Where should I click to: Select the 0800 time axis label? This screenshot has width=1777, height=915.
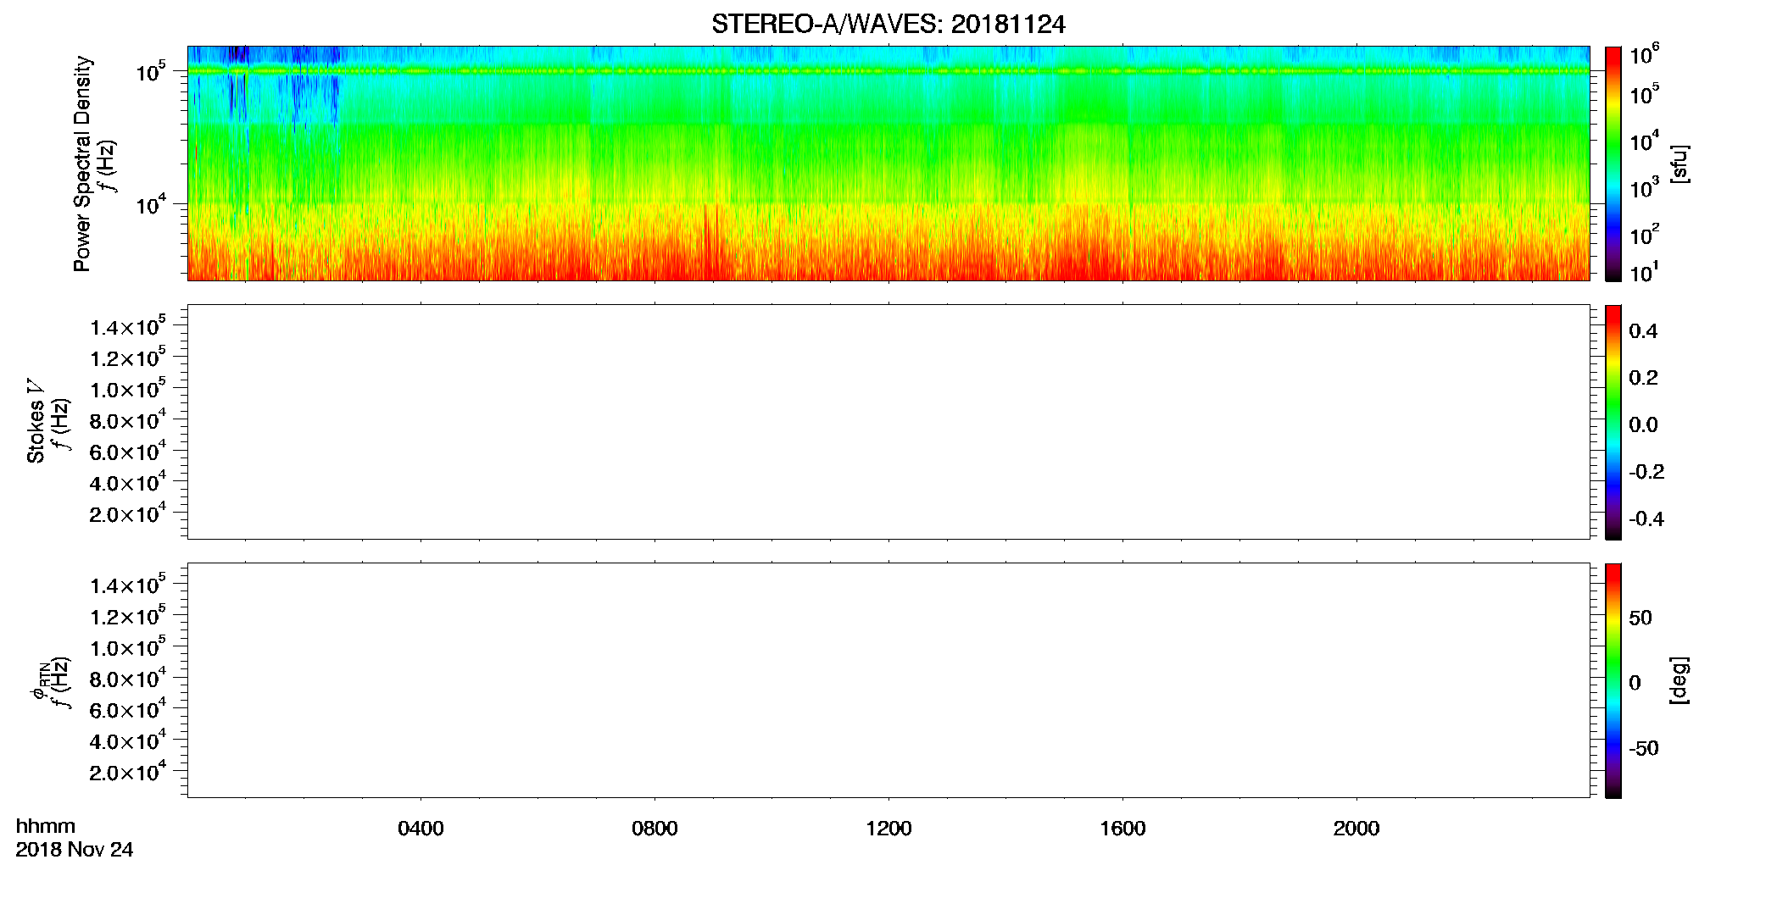(x=655, y=829)
